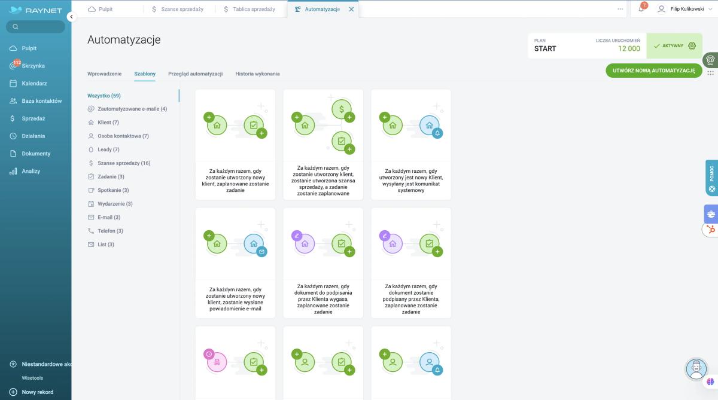Click the grid dots side handle

[710, 73]
